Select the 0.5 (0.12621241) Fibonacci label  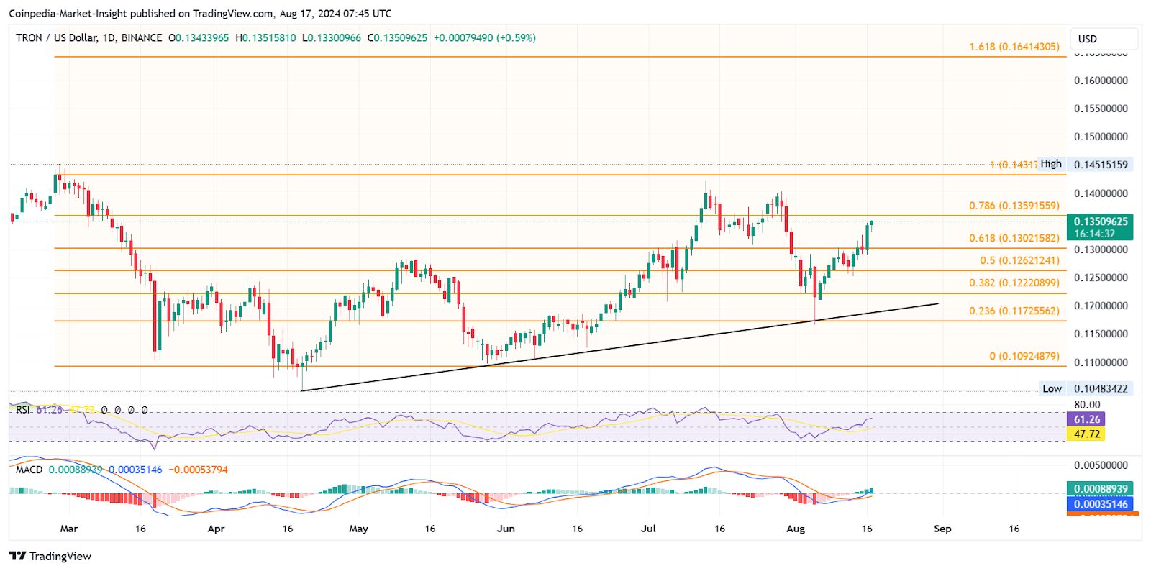(x=1019, y=260)
